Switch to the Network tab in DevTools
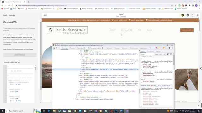 click(109, 48)
